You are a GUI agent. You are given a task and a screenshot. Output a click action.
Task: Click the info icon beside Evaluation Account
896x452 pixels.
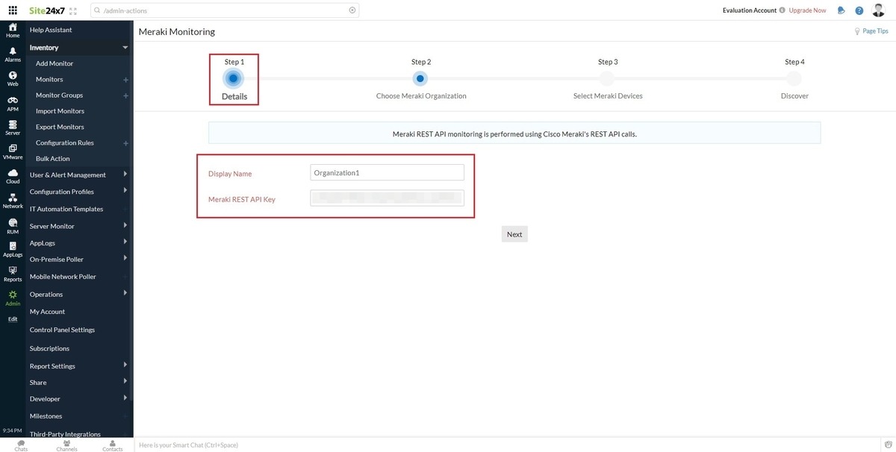783,10
